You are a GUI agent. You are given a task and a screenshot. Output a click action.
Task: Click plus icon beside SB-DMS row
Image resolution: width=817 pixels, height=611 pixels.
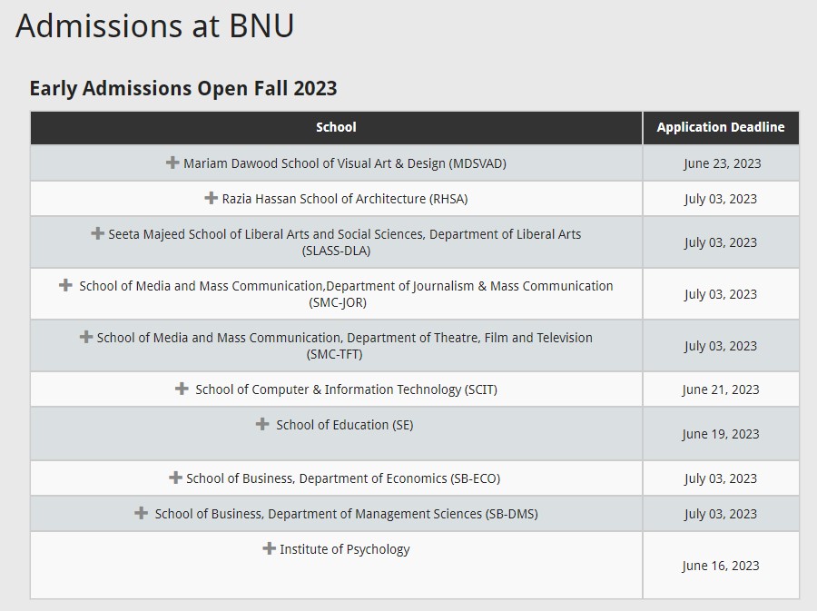tap(142, 513)
